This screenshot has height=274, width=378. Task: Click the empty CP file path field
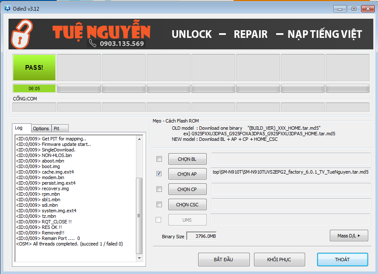pyautogui.click(x=291, y=189)
